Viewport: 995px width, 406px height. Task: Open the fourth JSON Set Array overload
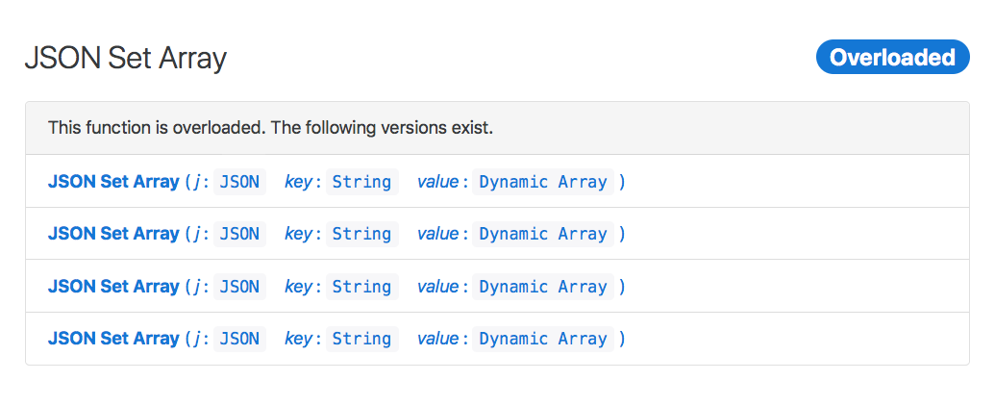tap(113, 339)
